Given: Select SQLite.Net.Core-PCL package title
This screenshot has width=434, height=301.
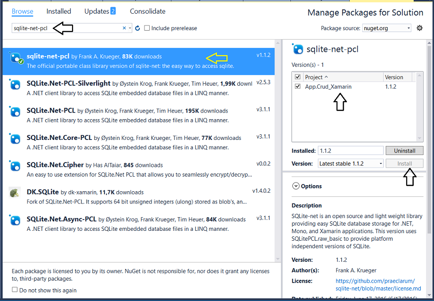Looking at the screenshot, I should 59,138.
